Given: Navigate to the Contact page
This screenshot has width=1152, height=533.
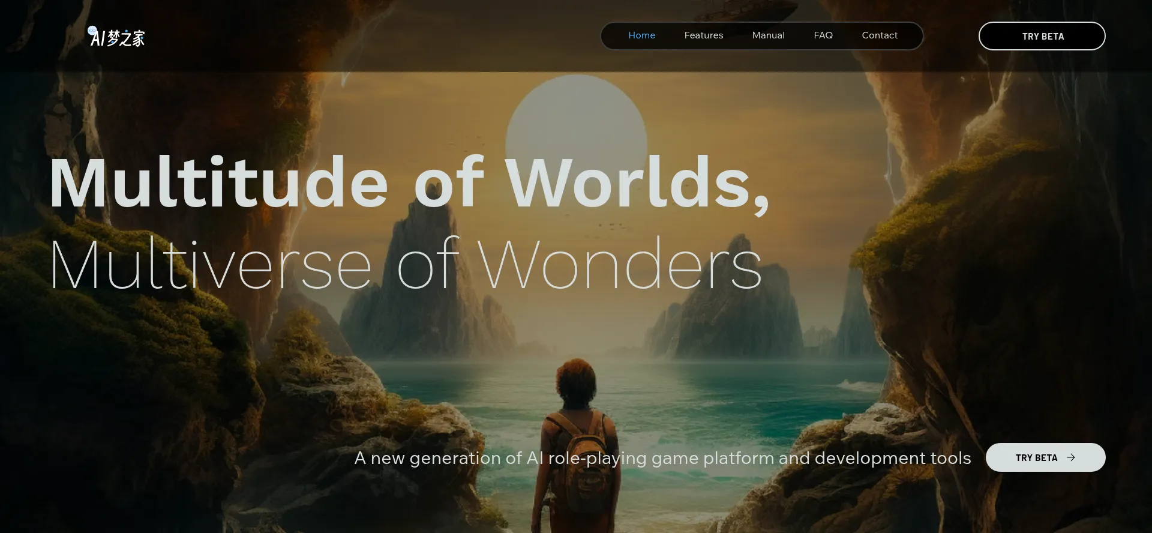Looking at the screenshot, I should [879, 35].
